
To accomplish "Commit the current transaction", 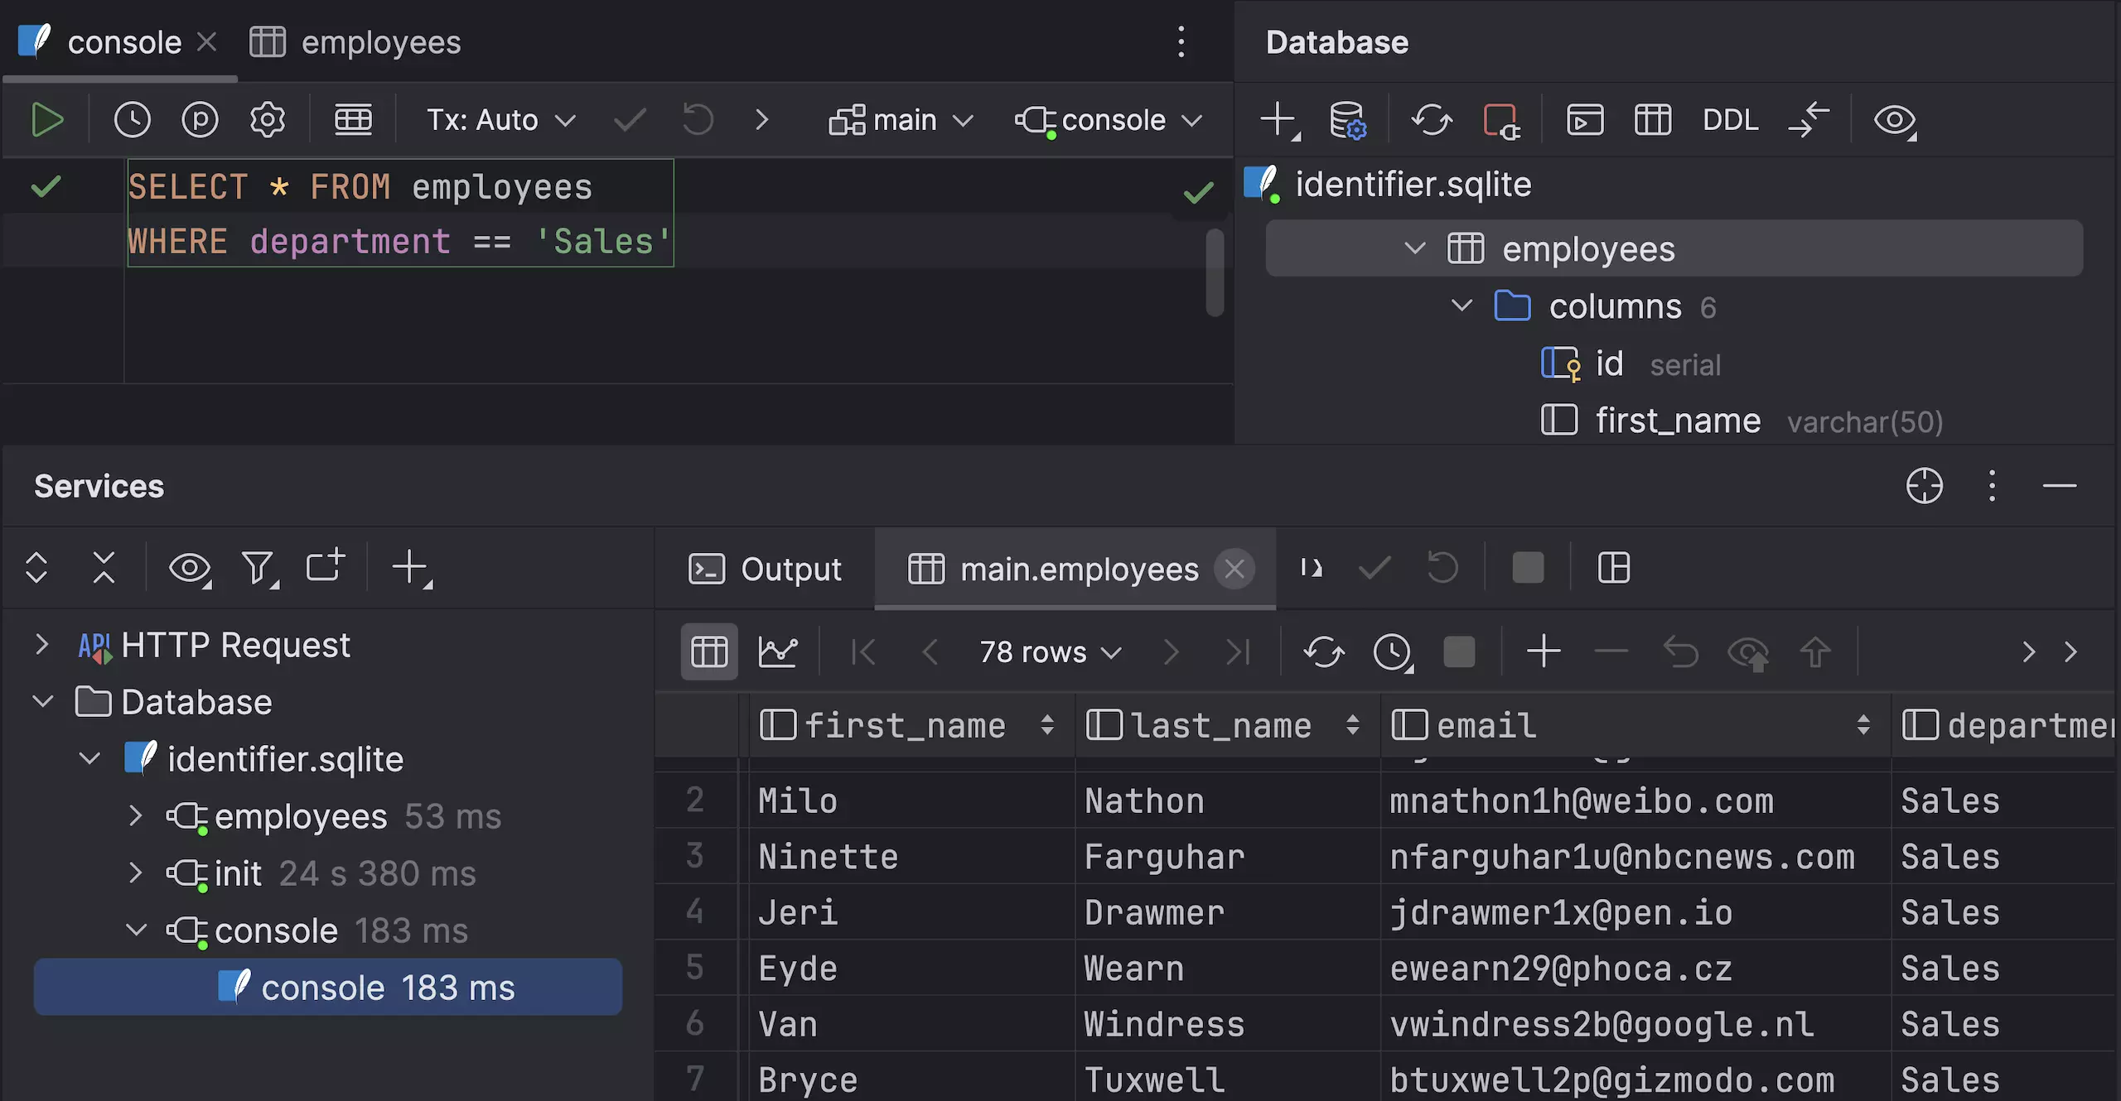I will [629, 119].
